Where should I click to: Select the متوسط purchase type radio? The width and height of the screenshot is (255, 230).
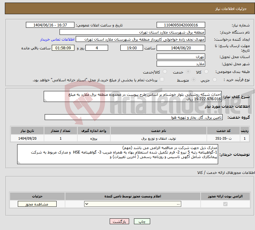pyautogui.click(x=194, y=80)
